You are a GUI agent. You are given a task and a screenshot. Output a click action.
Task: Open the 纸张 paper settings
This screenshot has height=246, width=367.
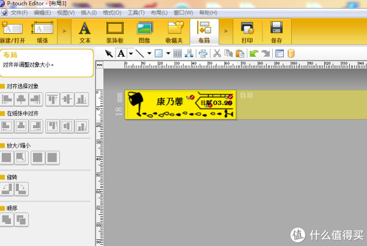pos(42,32)
